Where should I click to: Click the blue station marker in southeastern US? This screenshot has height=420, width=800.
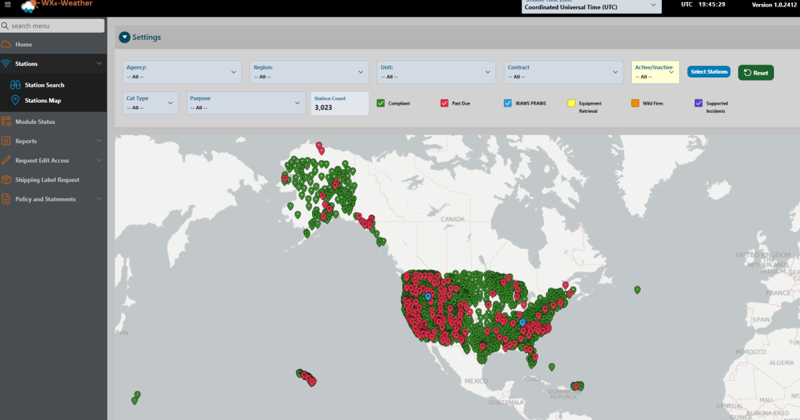tap(523, 322)
